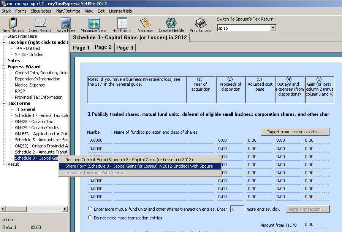Click the first row Number field 0.0000
The image size is (342, 232).
[x=100, y=140]
